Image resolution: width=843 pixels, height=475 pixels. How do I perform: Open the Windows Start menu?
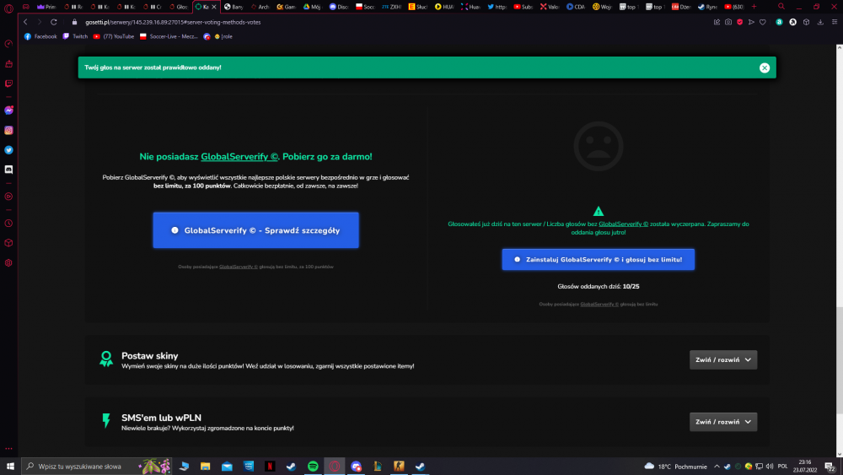pos(10,467)
